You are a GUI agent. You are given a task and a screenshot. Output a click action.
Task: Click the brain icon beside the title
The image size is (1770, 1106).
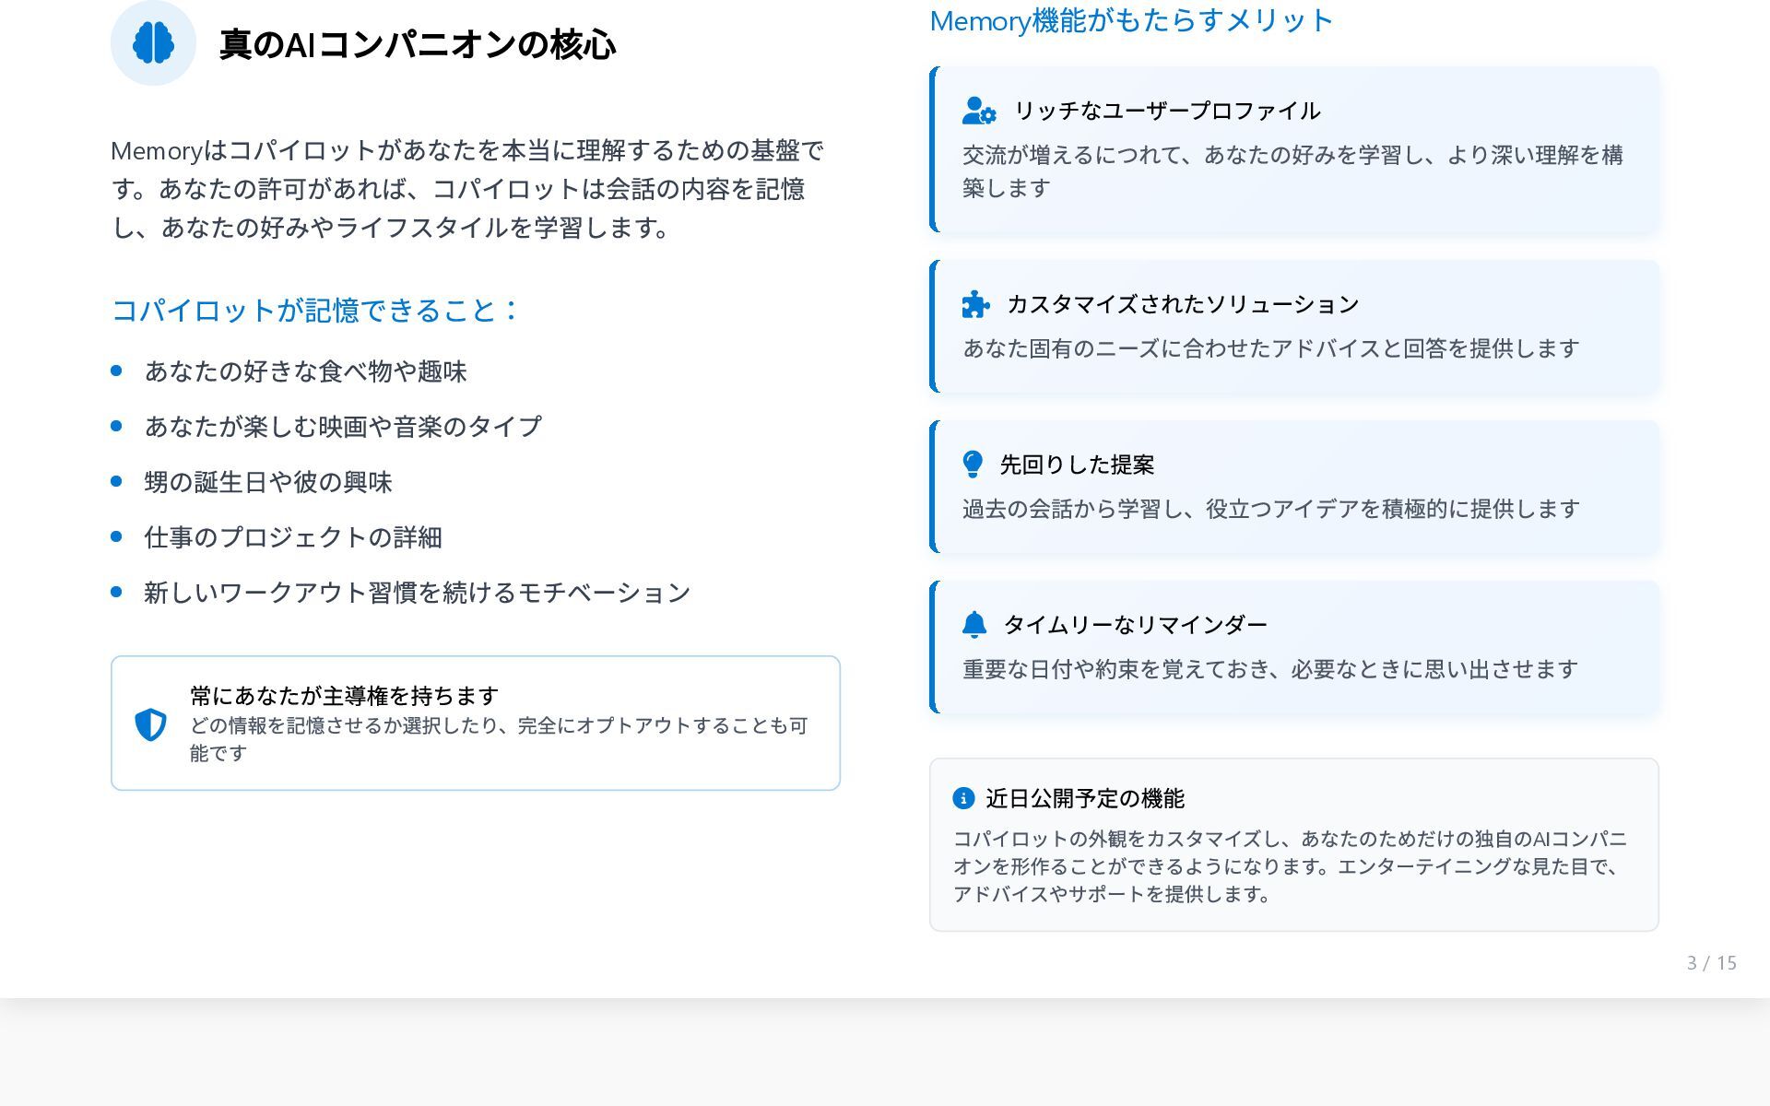[153, 42]
